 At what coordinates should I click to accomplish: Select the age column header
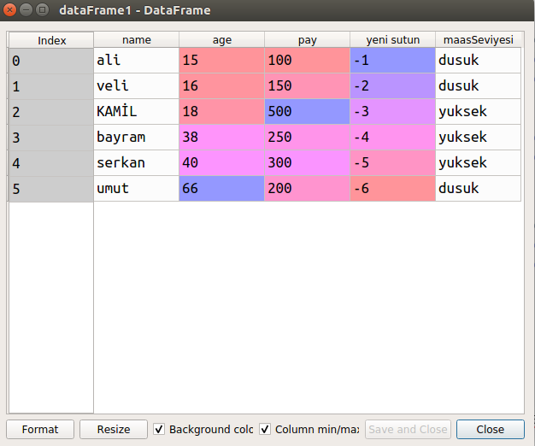click(x=222, y=39)
